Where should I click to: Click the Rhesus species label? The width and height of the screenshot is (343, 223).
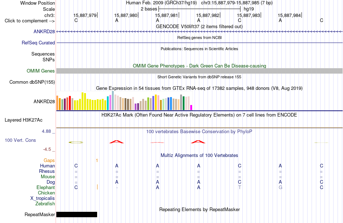47,171
